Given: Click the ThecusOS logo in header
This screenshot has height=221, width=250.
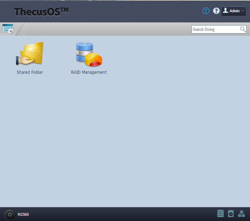Looking at the screenshot, I should click(41, 11).
